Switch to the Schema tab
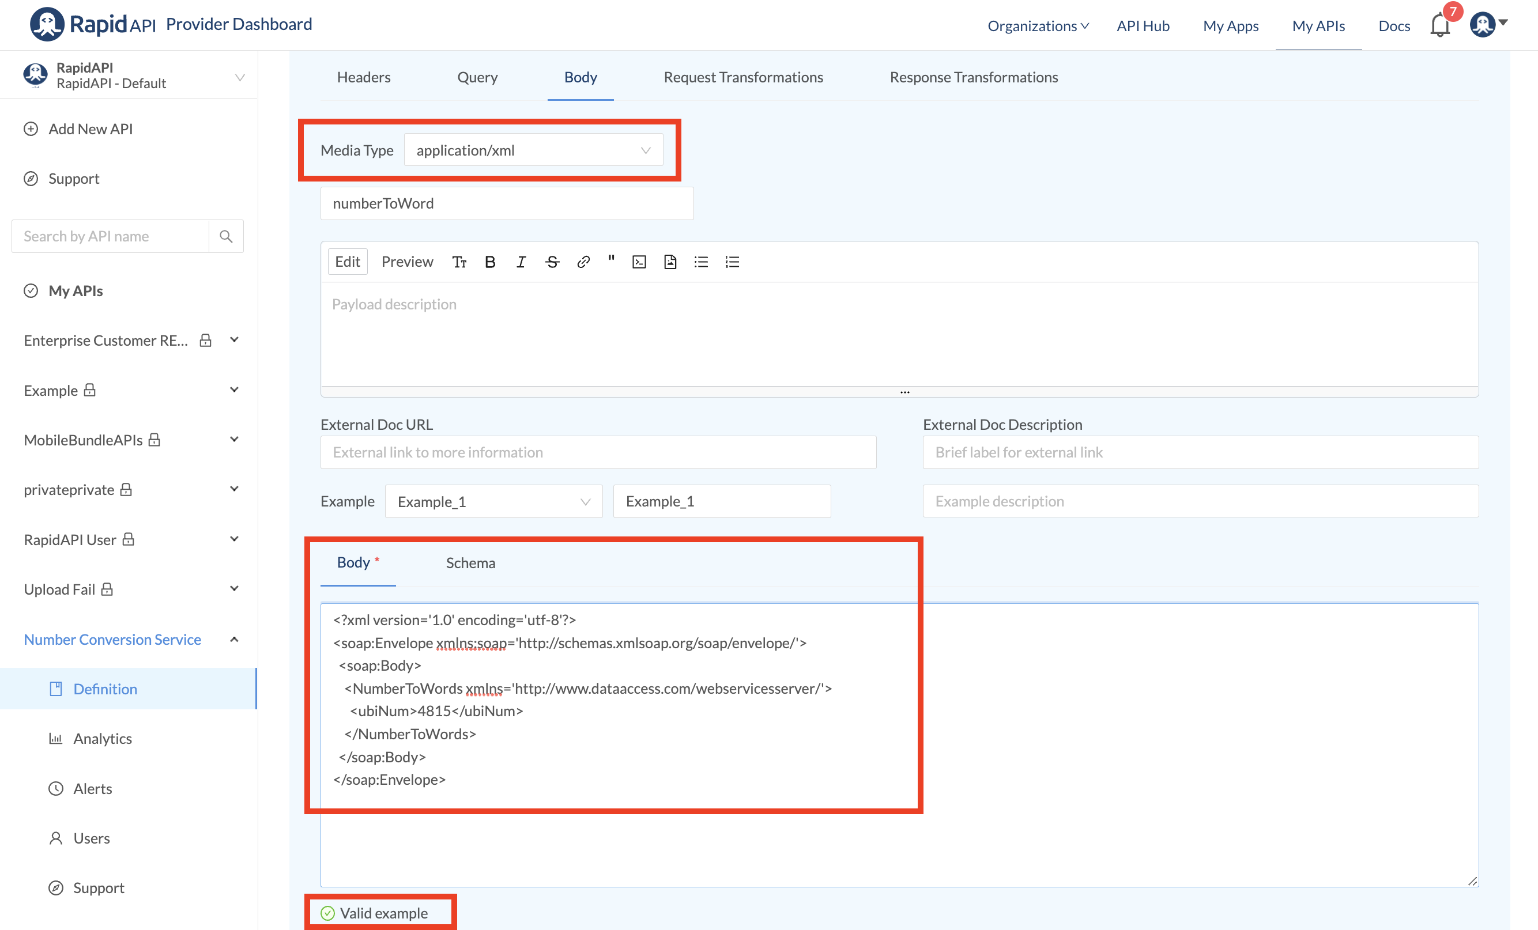1538x930 pixels. 470,562
